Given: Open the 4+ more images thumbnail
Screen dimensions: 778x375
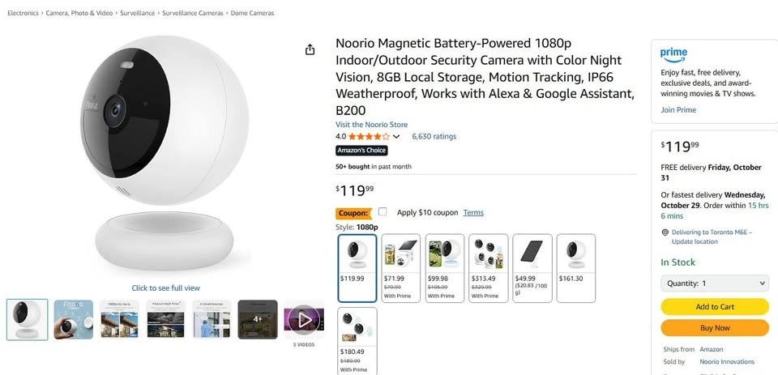Looking at the screenshot, I should (x=258, y=319).
